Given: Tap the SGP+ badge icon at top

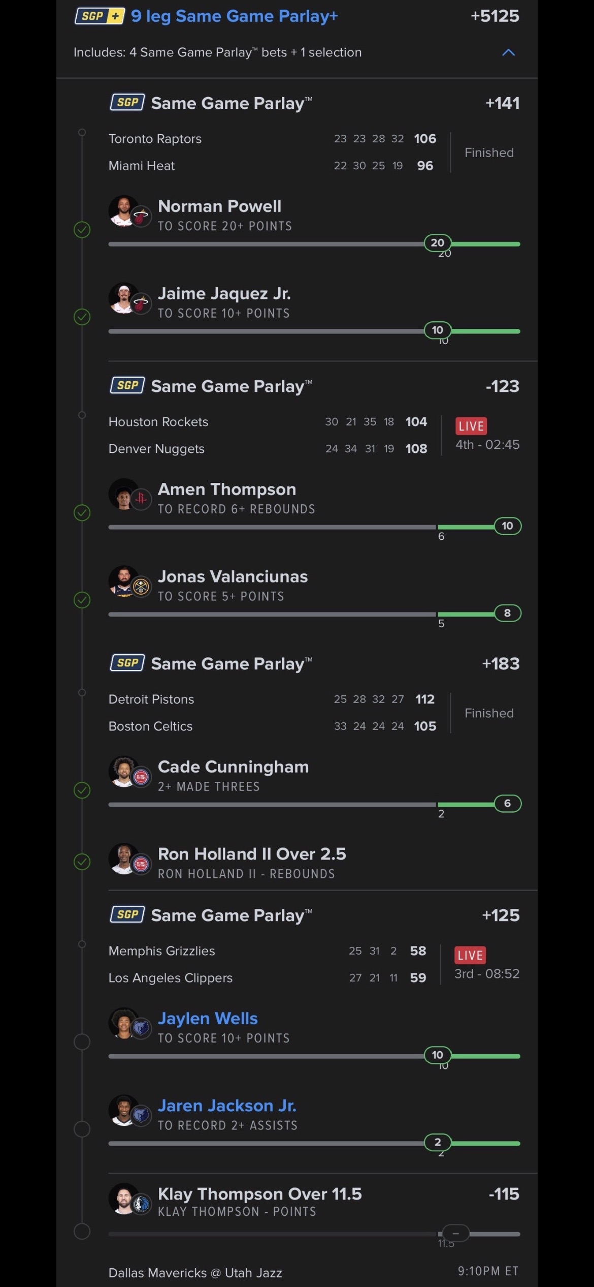Looking at the screenshot, I should (x=100, y=16).
